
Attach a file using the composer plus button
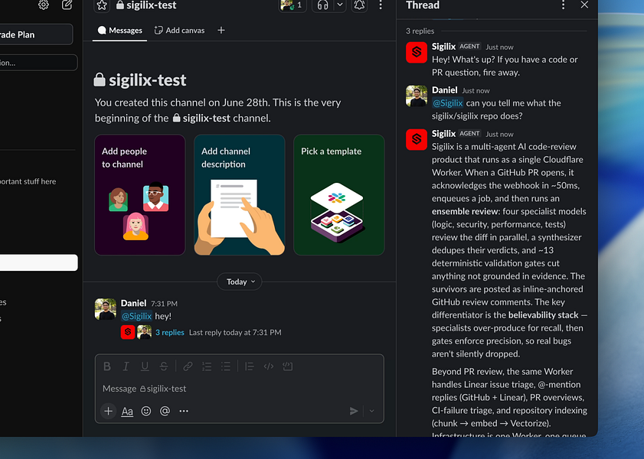click(x=109, y=411)
